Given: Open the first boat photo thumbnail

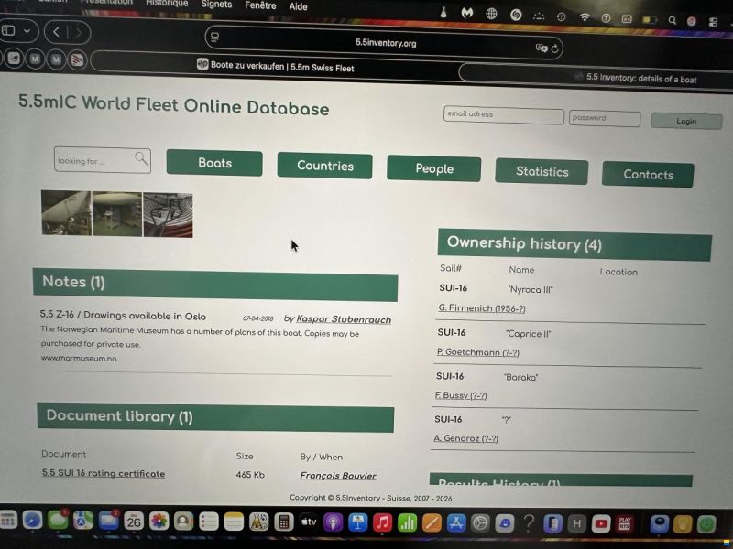Looking at the screenshot, I should (x=65, y=214).
